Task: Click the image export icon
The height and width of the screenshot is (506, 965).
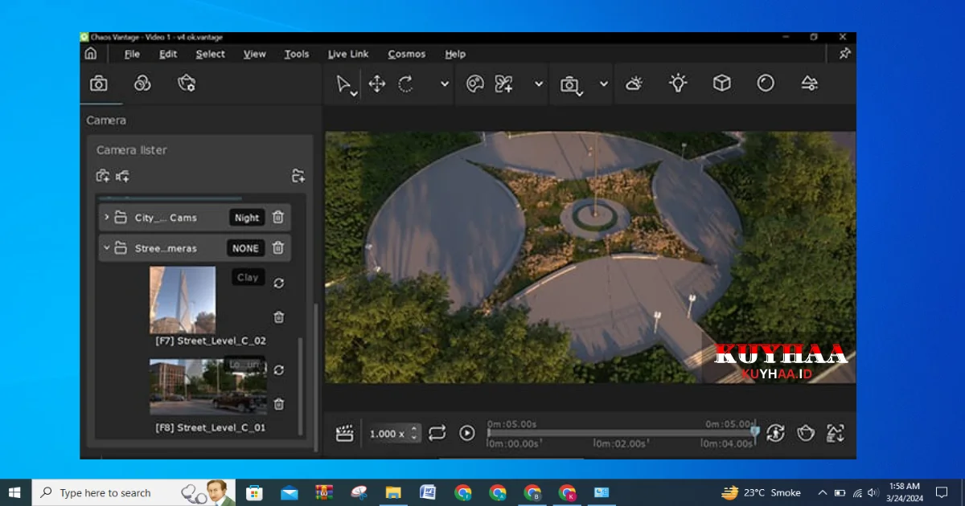Action: click(x=836, y=434)
